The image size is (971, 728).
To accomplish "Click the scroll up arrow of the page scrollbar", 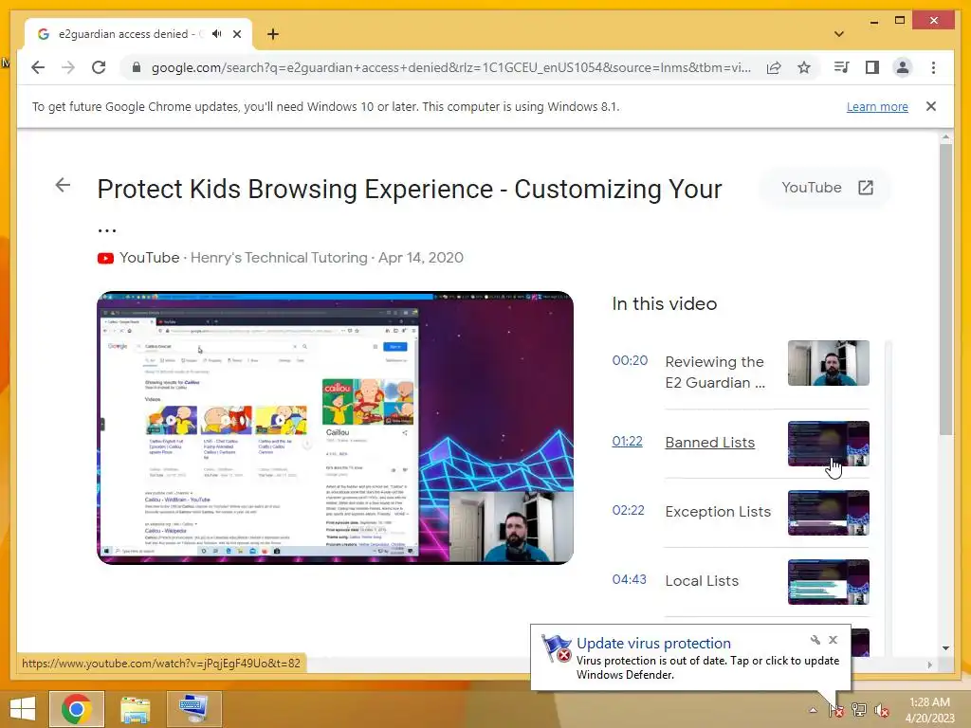I will click(x=945, y=136).
